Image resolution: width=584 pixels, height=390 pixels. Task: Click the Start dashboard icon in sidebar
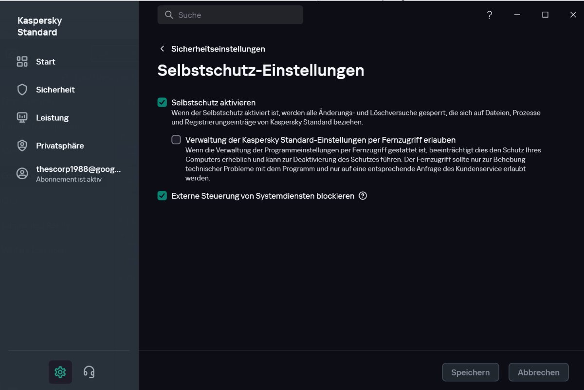(22, 61)
